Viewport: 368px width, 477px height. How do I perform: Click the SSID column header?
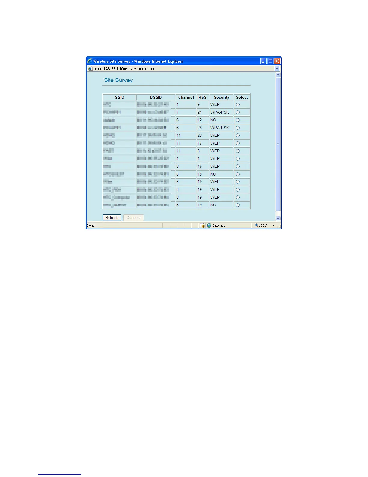[x=120, y=97]
